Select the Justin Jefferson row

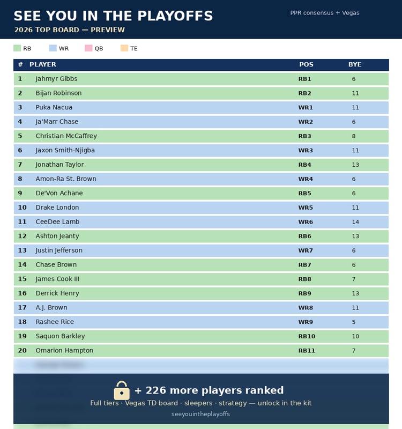201,250
